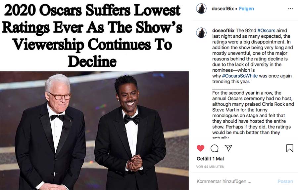This screenshot has height=190, width=298.
Task: Click the Kommentar hinzufügen input field
Action: tap(232, 181)
